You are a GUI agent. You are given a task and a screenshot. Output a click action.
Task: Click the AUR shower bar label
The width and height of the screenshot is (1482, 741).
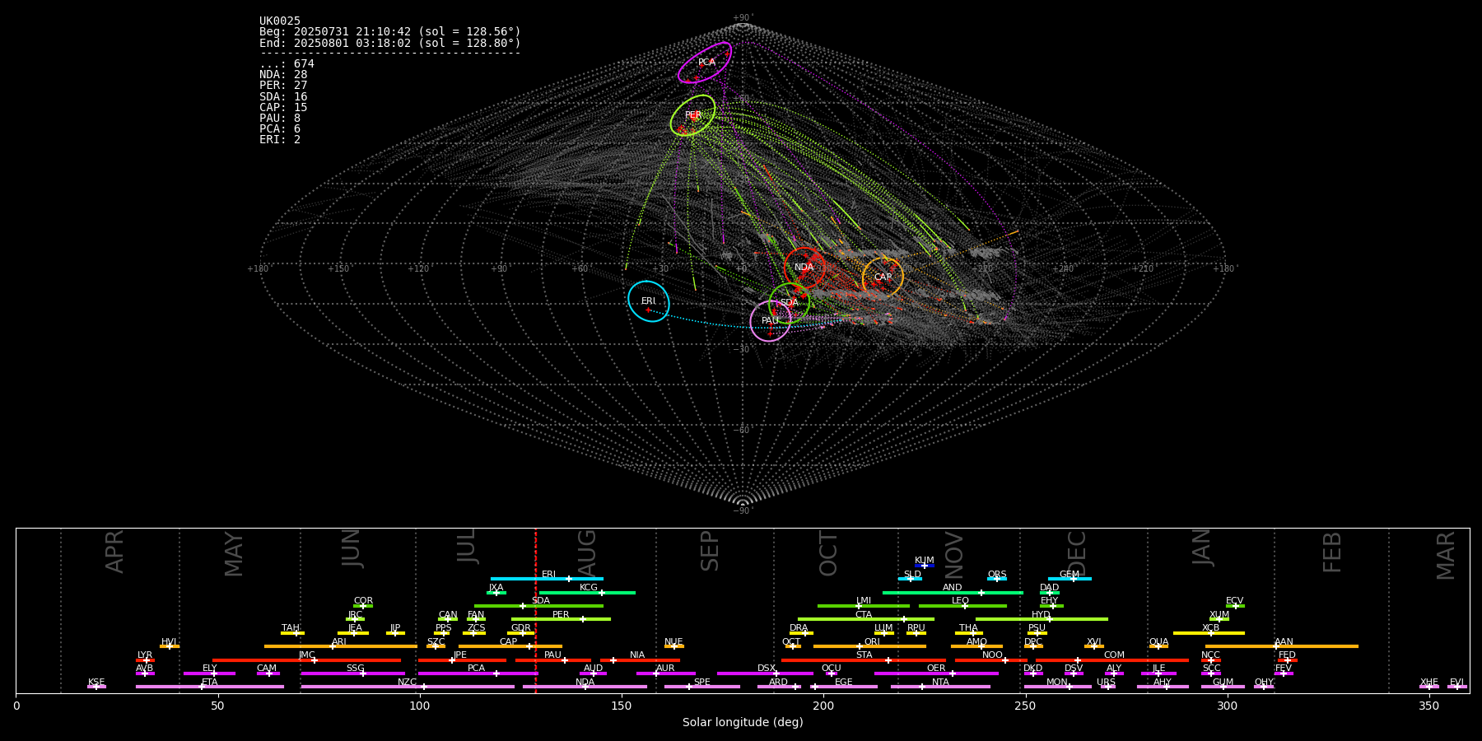pyautogui.click(x=665, y=669)
